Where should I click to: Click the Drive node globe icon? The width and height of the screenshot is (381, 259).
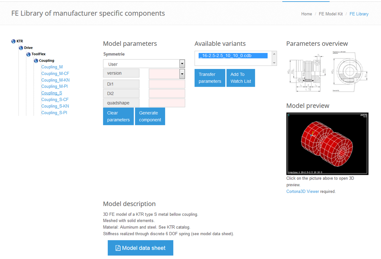pyautogui.click(x=21, y=48)
